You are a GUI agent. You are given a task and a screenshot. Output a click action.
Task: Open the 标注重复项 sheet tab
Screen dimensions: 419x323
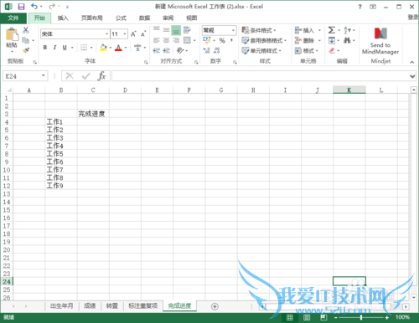(x=143, y=306)
